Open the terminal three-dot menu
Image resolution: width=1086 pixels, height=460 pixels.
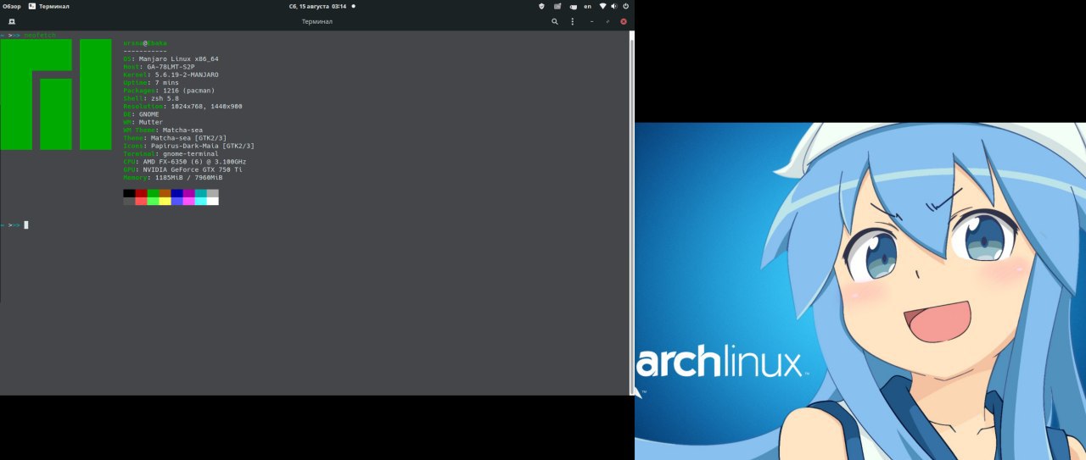(572, 21)
